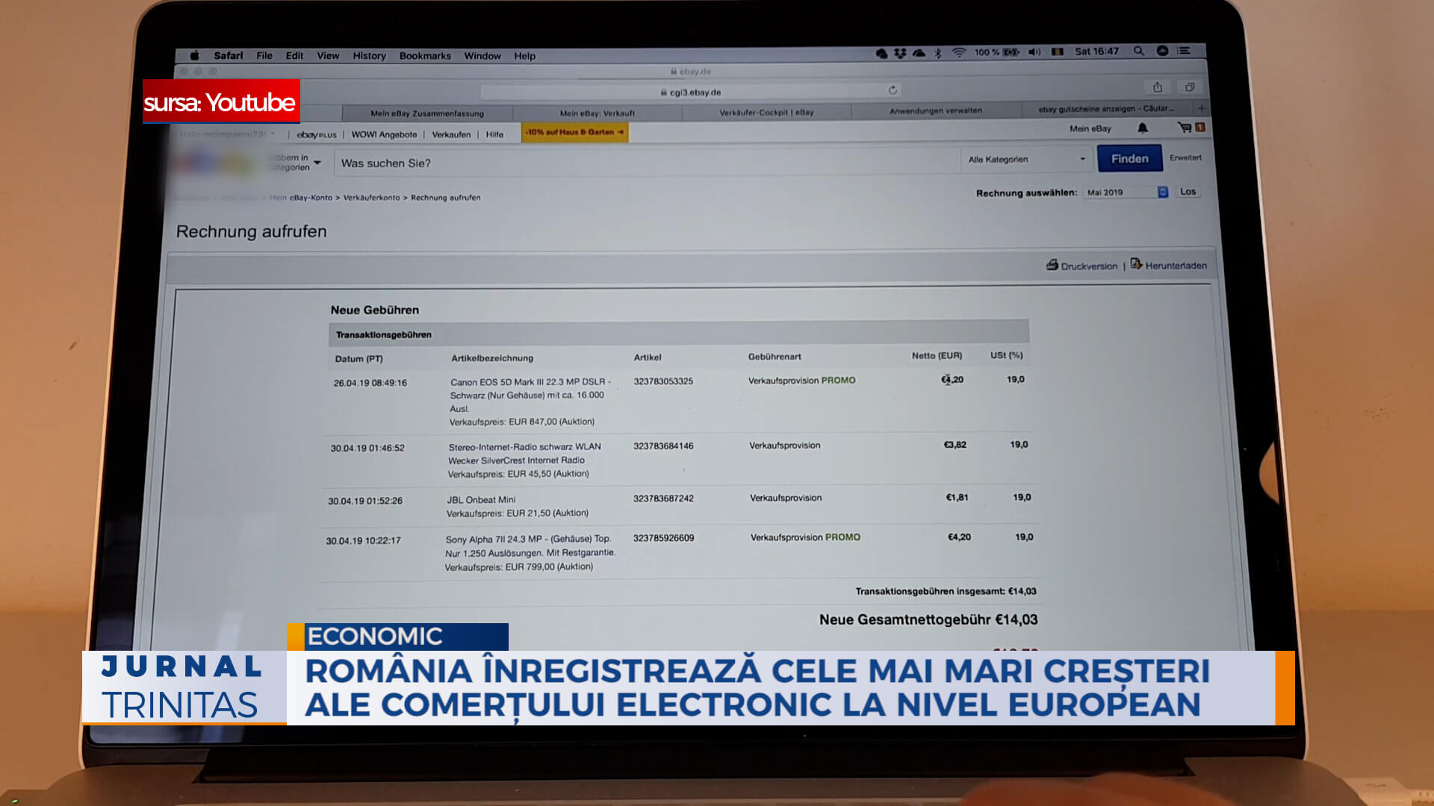Open the Hilfe link
Viewport: 1434px width, 806px height.
[494, 134]
